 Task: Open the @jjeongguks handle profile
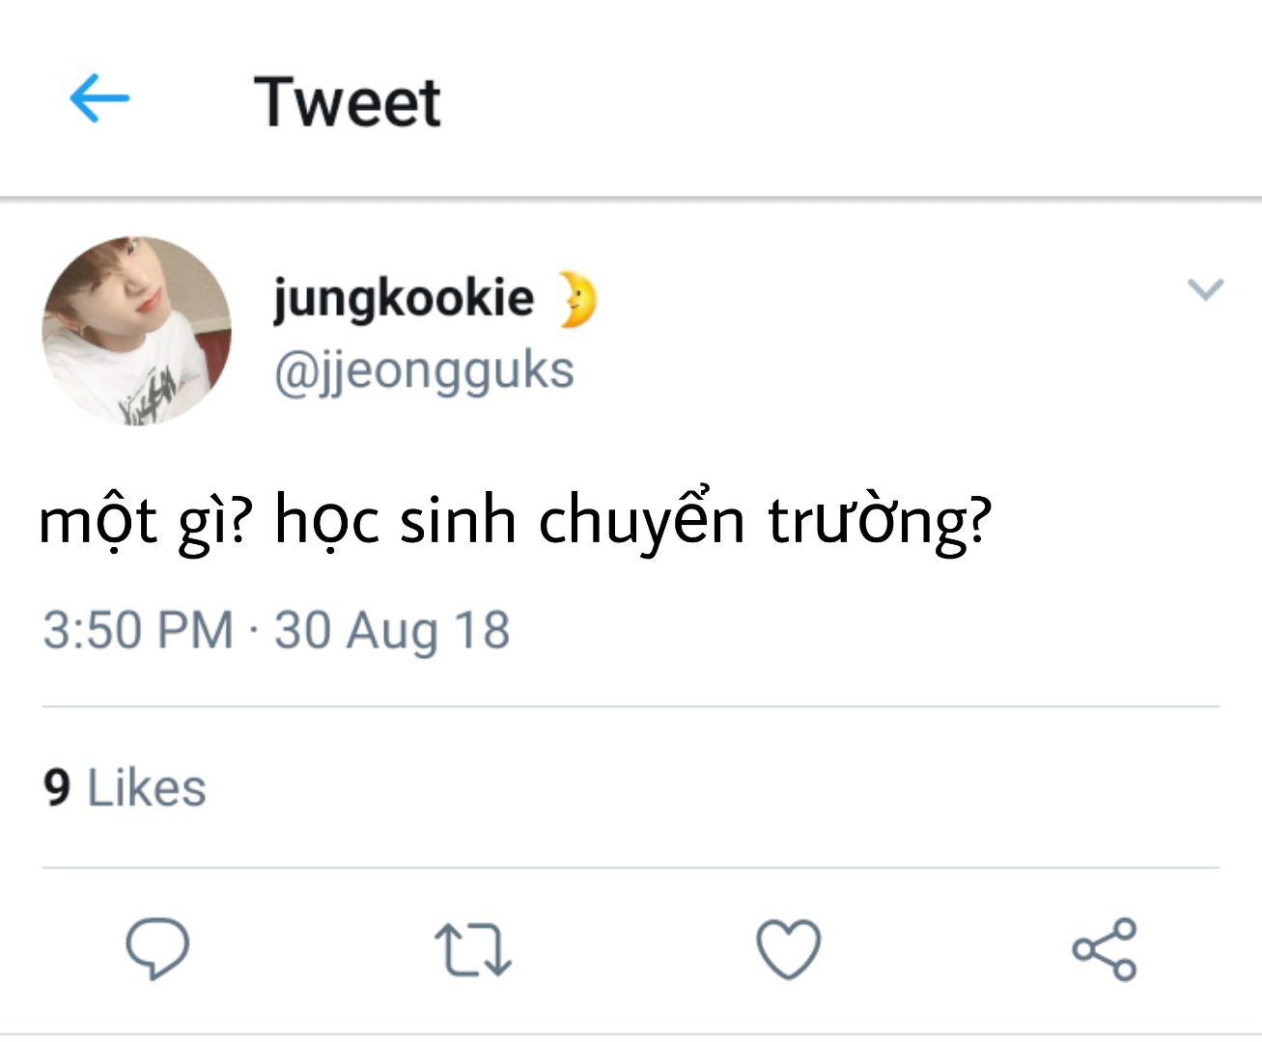click(x=424, y=370)
